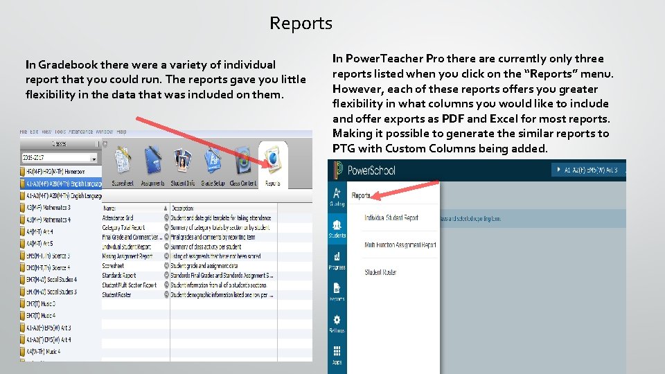
Task: Click the round icon beside Final Grade and Comment
Action: coord(166,237)
